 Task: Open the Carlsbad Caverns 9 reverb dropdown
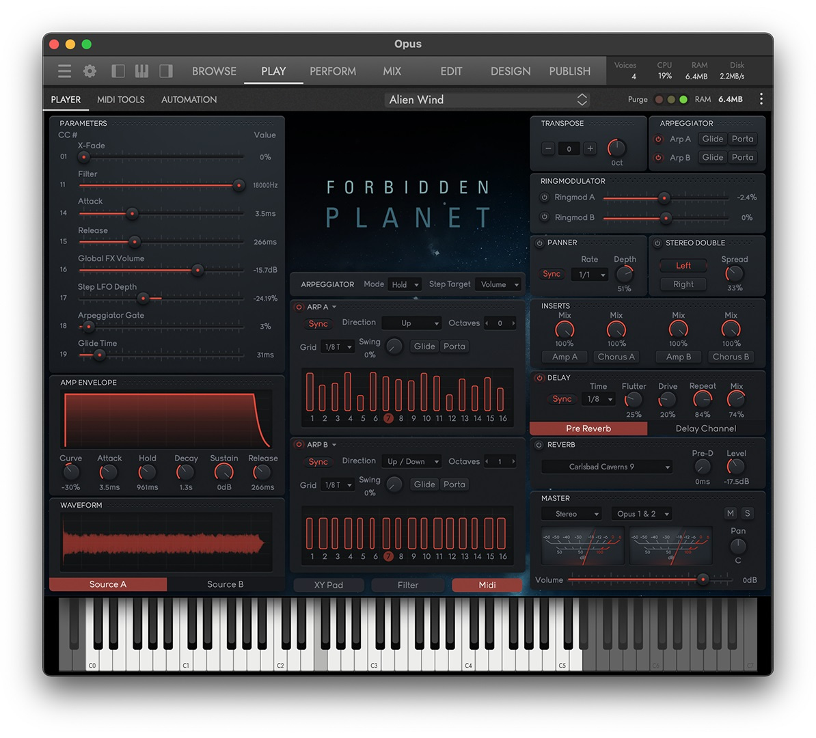607,466
